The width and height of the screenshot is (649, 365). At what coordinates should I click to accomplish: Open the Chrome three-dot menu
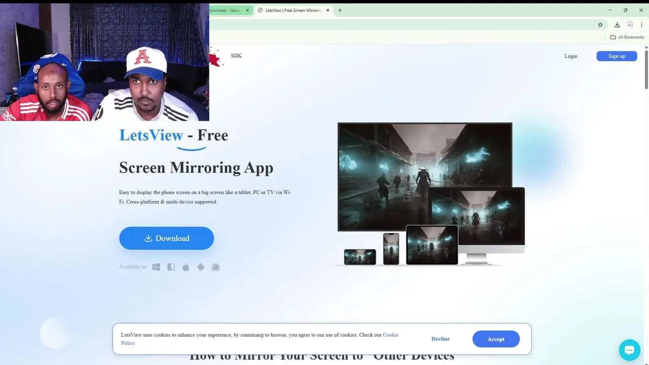[641, 24]
